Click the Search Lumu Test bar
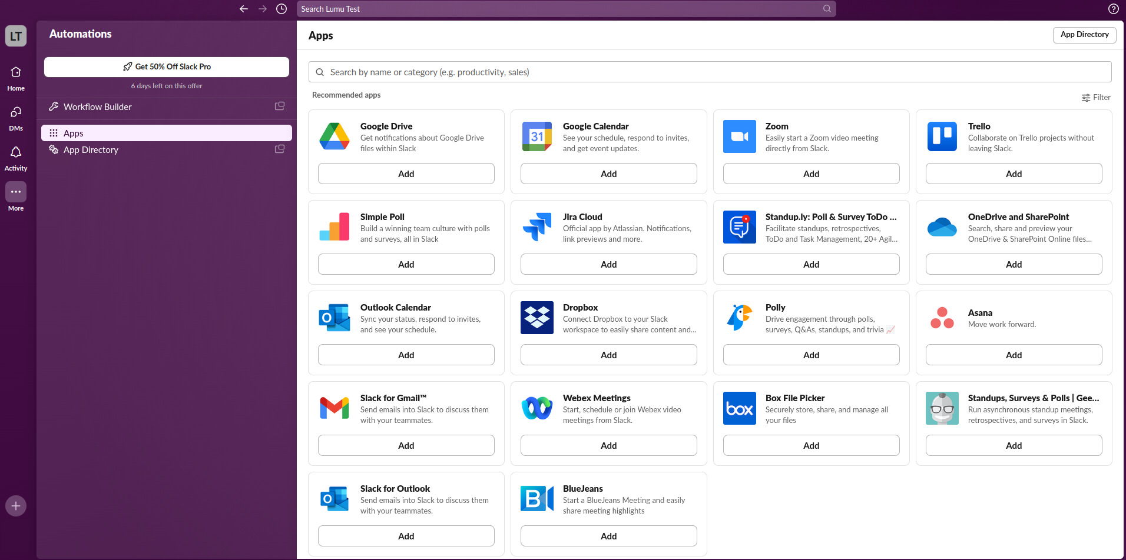The image size is (1126, 560). pos(565,9)
